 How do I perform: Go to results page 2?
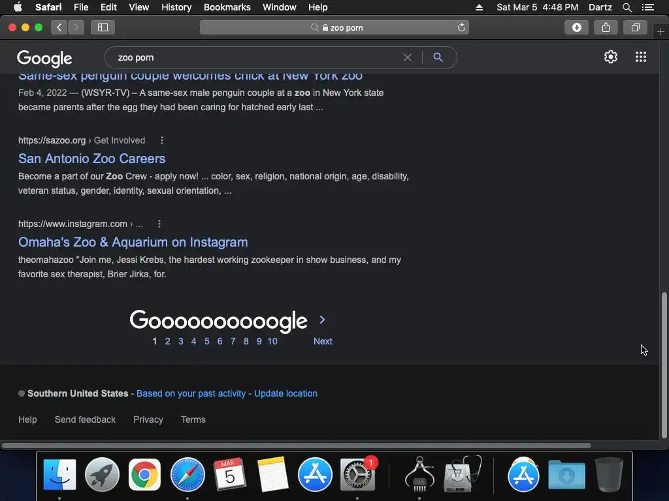168,341
